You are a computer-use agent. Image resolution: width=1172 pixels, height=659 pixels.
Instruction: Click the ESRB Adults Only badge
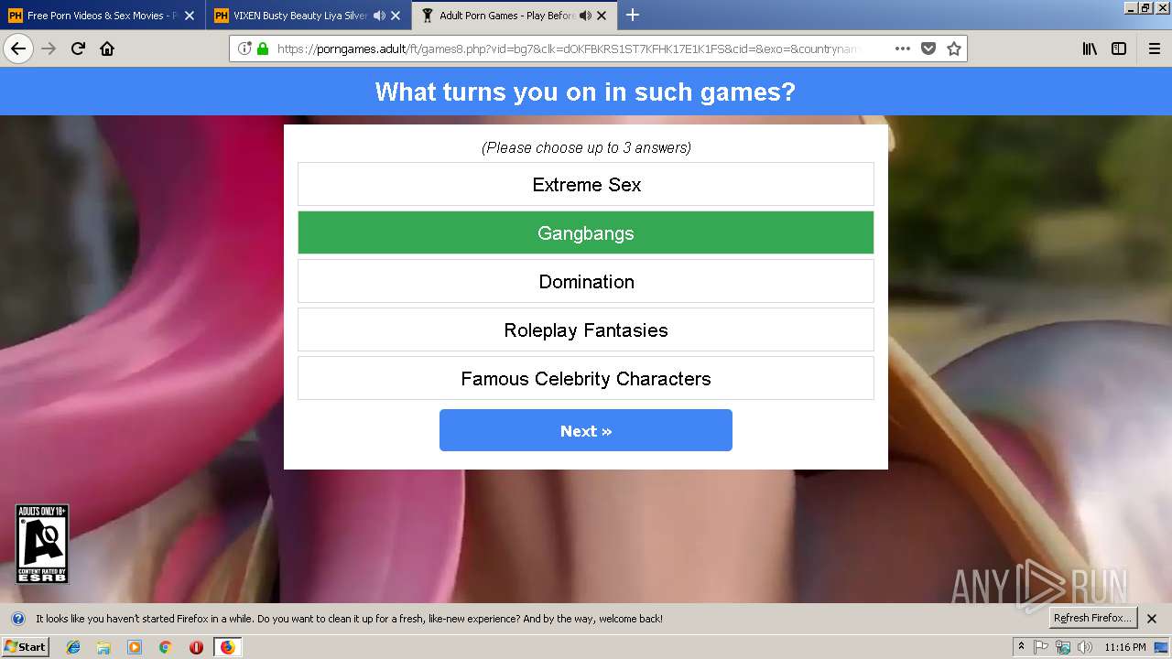point(42,544)
